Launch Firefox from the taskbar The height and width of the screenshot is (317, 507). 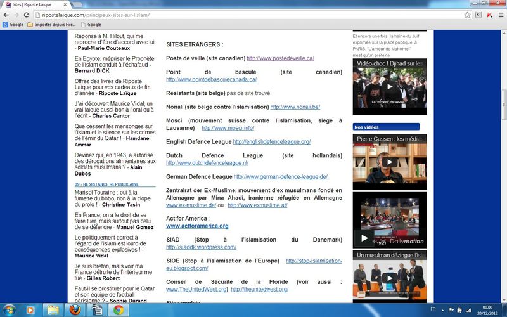75,310
